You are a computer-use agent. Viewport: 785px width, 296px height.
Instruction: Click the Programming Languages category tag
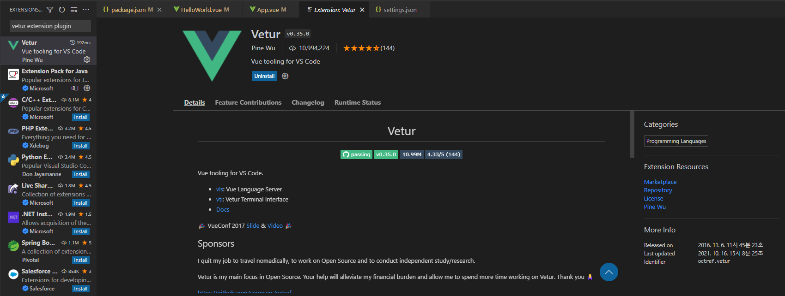tap(676, 141)
